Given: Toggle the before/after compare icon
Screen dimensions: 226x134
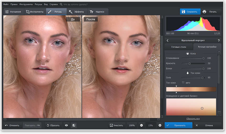Looking at the screenshot, I should pos(74,125).
